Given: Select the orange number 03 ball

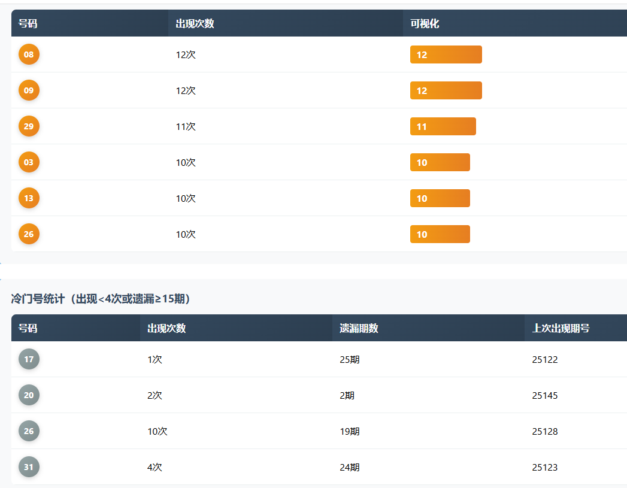Looking at the screenshot, I should click(x=29, y=162).
